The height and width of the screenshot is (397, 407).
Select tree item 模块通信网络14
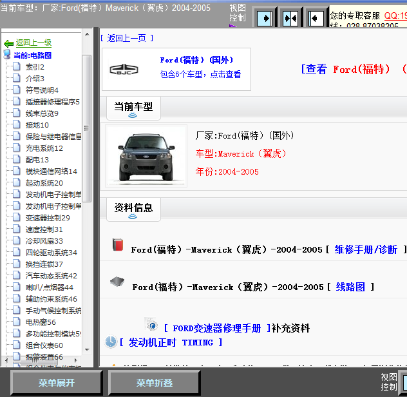coord(51,171)
